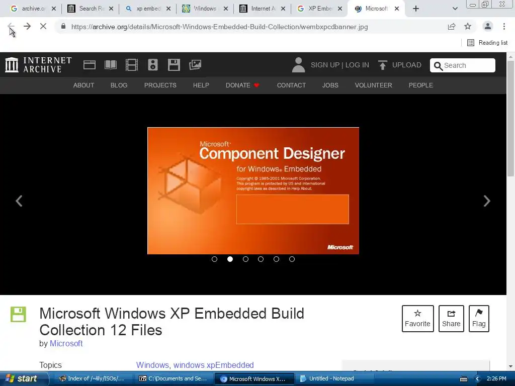This screenshot has height=386, width=515.
Task: Click the upload arrow icon
Action: (382, 65)
